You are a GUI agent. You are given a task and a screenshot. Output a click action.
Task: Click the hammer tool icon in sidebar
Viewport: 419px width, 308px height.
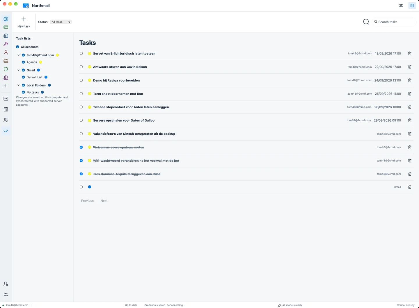pos(6,44)
